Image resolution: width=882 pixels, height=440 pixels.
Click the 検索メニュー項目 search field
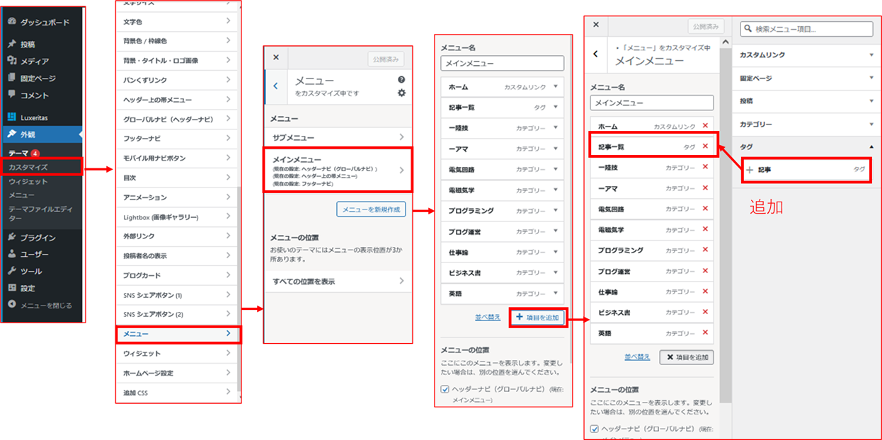coord(806,29)
